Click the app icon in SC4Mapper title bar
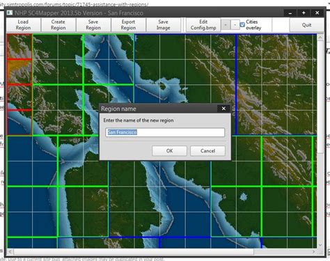 point(10,13)
